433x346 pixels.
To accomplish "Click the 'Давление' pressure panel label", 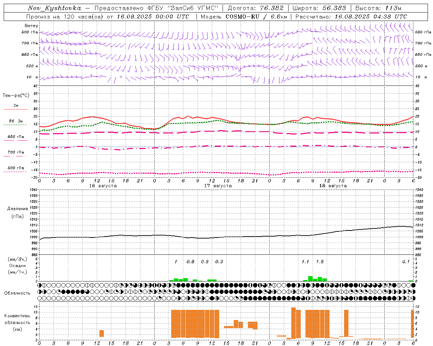I will point(18,209).
